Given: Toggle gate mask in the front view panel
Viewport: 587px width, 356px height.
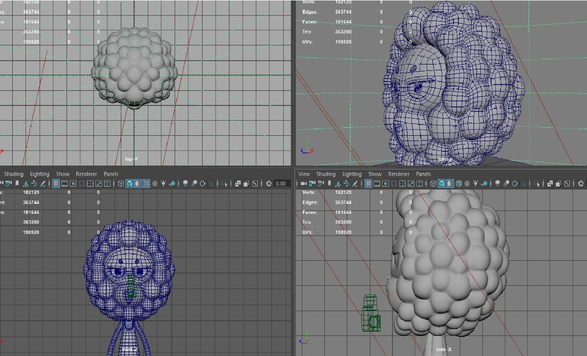Looking at the screenshot, I should click(x=82, y=184).
